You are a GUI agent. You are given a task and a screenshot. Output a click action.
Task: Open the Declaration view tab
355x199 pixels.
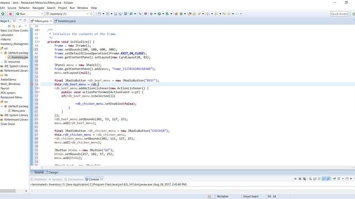pyautogui.click(x=74, y=179)
